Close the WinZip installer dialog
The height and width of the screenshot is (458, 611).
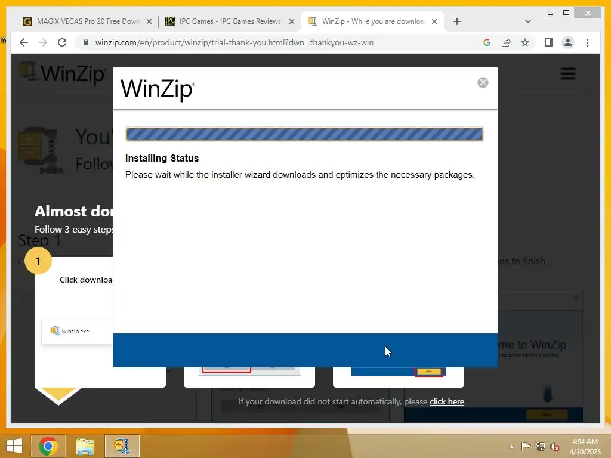(483, 82)
